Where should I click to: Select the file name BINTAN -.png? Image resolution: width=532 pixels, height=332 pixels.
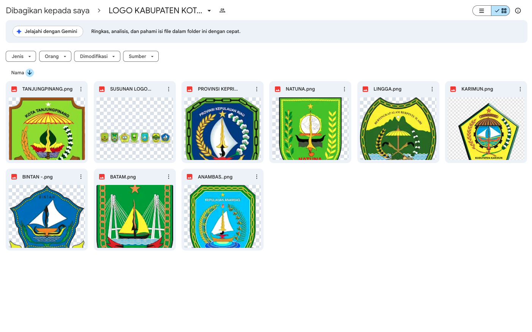[38, 177]
